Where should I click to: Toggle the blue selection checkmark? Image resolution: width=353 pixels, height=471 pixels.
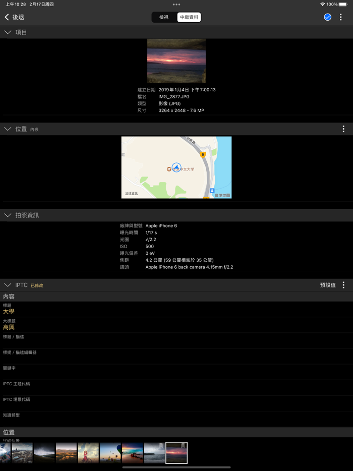tap(327, 17)
